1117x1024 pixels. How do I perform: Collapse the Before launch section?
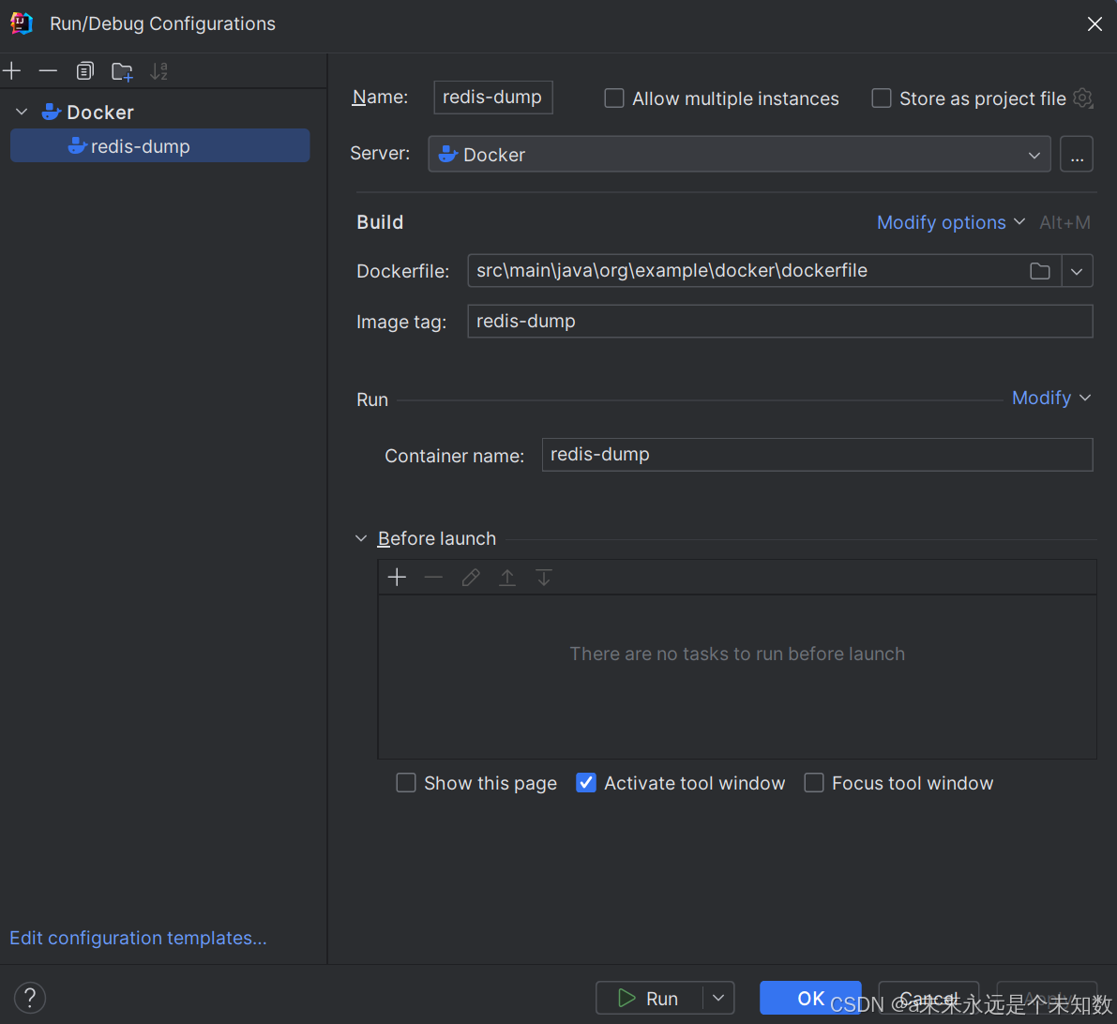pyautogui.click(x=361, y=538)
